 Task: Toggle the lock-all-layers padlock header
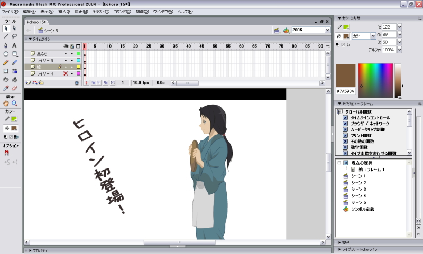[72, 46]
